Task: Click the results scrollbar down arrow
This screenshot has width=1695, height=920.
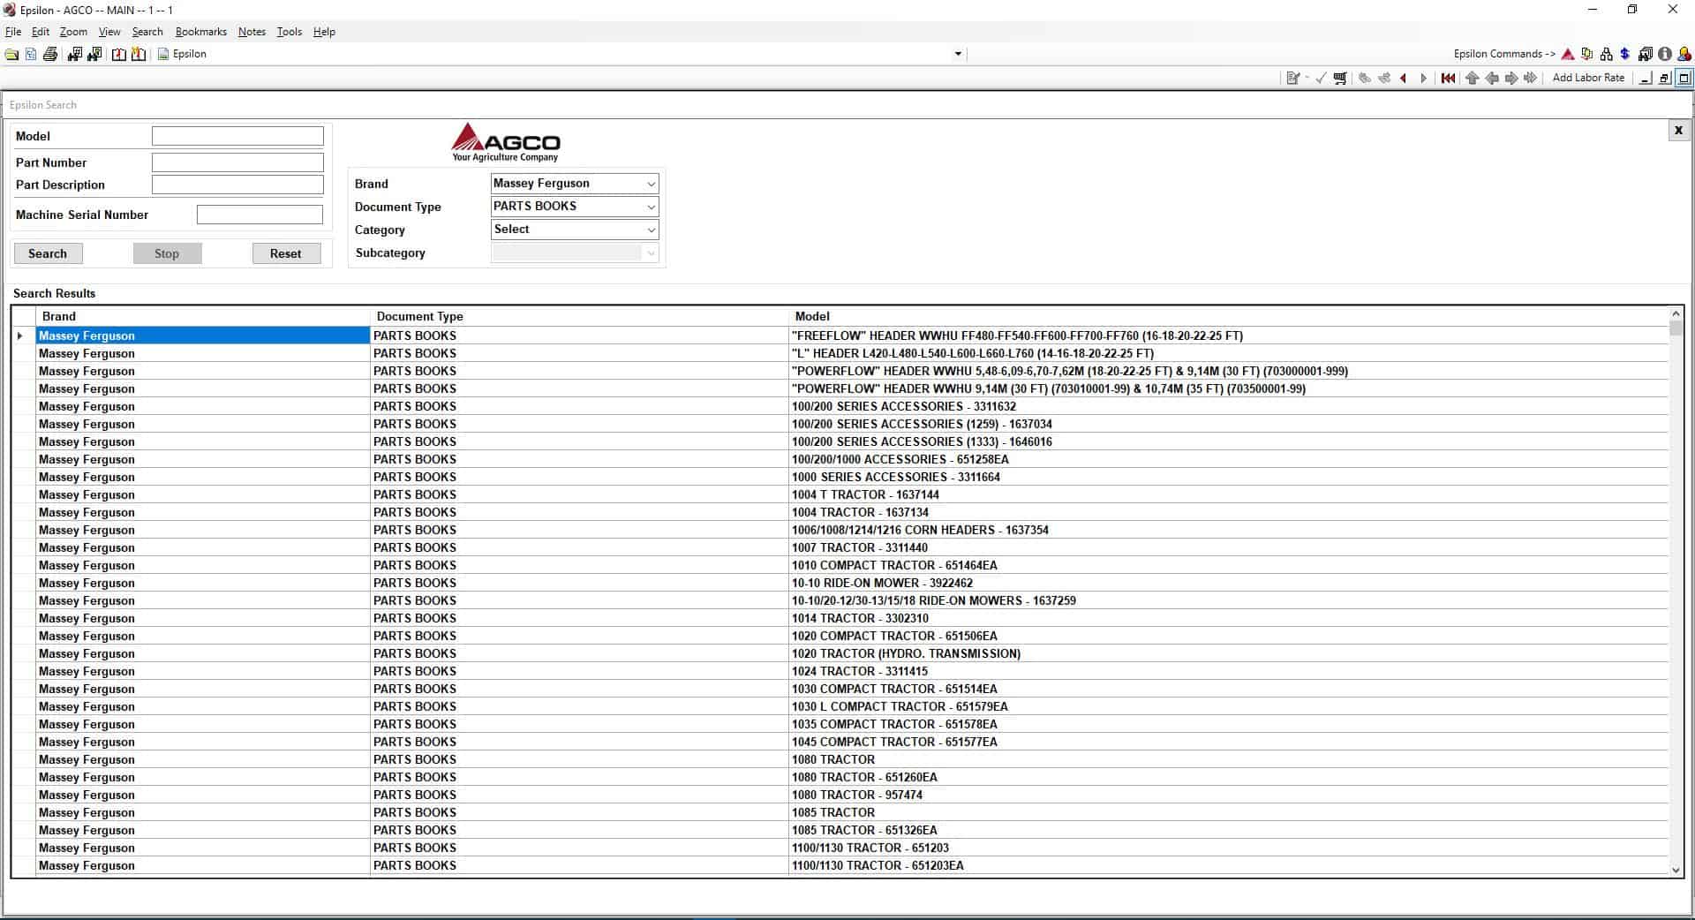Action: (x=1676, y=870)
